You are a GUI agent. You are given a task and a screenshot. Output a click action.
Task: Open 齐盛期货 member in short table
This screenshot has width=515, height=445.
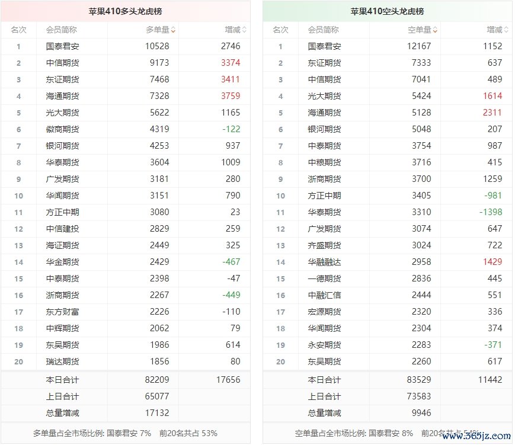click(324, 245)
